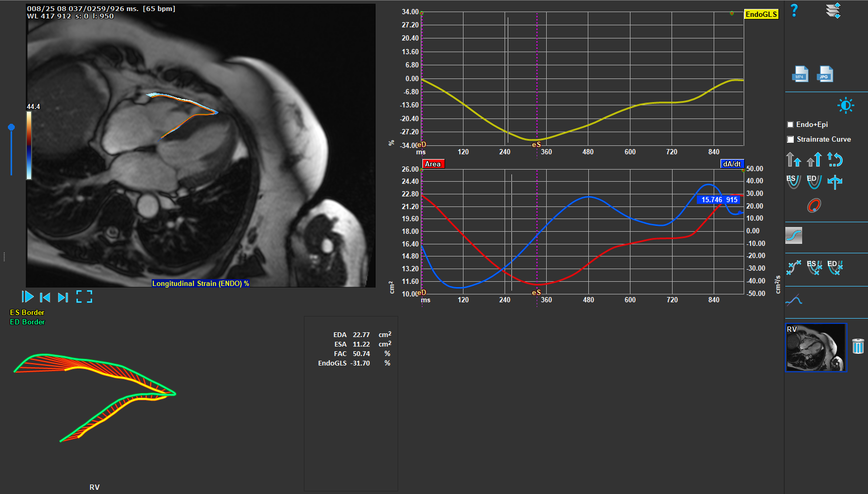Screen dimensions: 868x494
Task: Export the cine as MP4
Action: coord(800,74)
